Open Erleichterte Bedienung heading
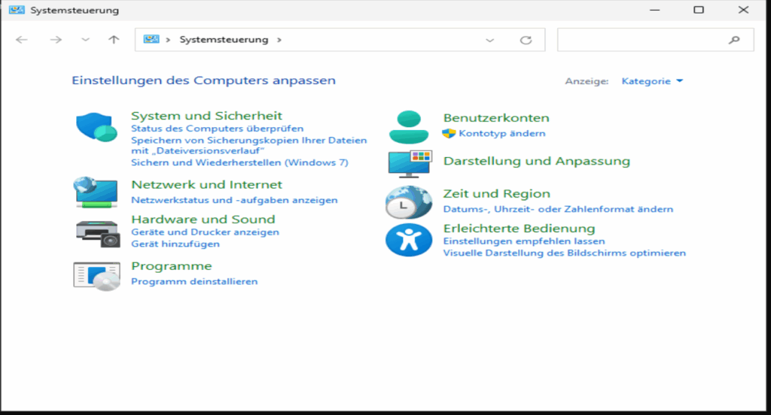The image size is (771, 415). (x=520, y=229)
